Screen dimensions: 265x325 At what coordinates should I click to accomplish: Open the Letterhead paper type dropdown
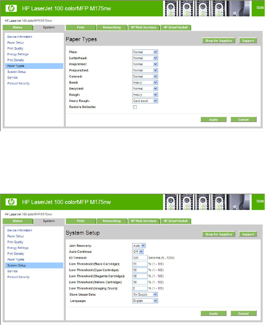coord(145,58)
